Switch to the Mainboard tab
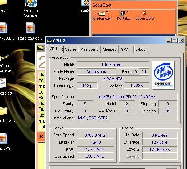 coord(89,49)
